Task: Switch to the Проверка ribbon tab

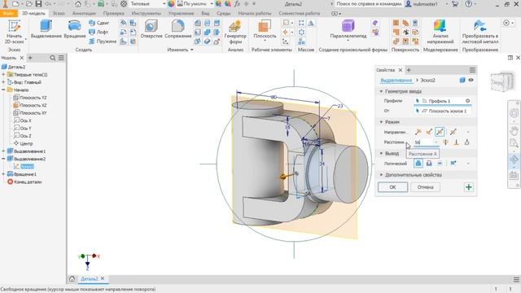Action: point(113,14)
